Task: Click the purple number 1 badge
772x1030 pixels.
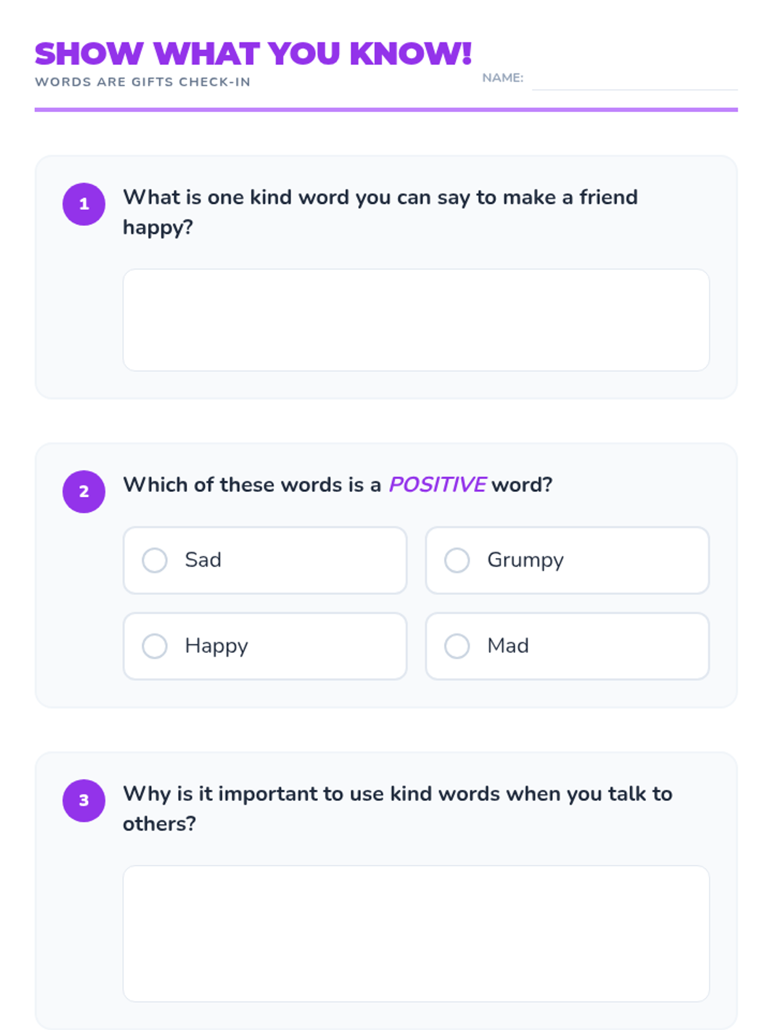Action: (x=84, y=204)
